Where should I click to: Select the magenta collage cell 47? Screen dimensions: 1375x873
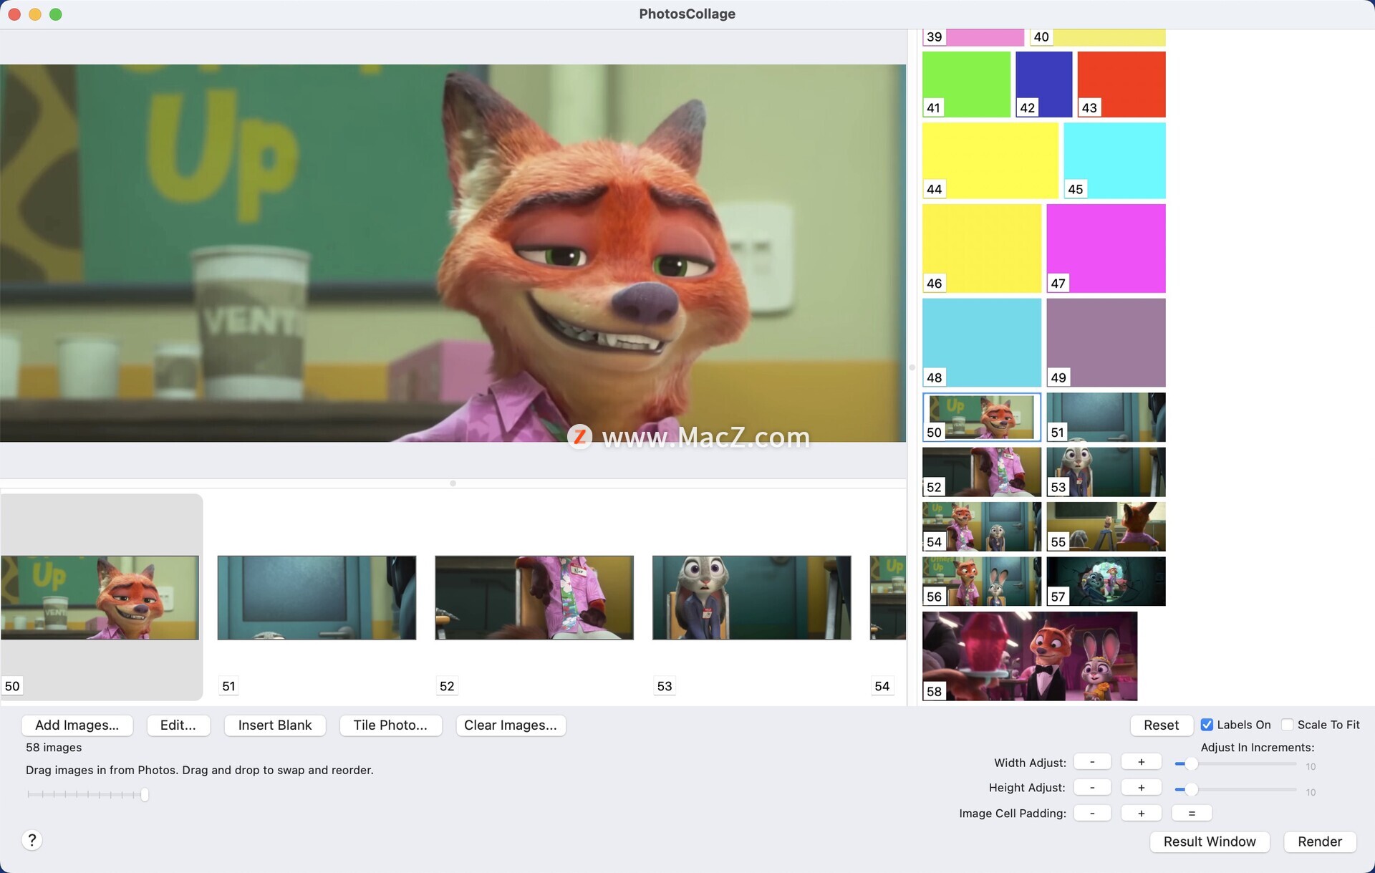[1106, 249]
